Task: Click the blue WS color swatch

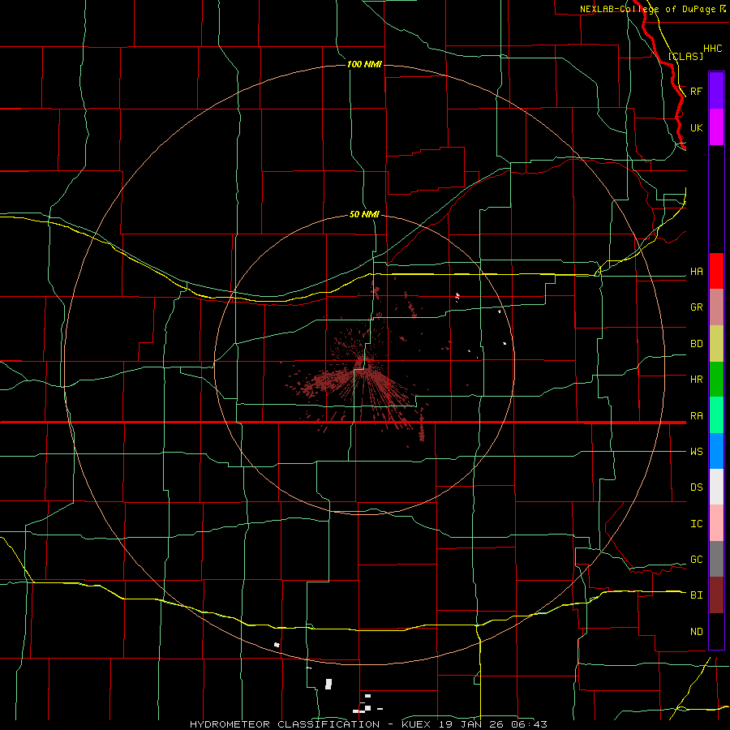Action: point(716,451)
